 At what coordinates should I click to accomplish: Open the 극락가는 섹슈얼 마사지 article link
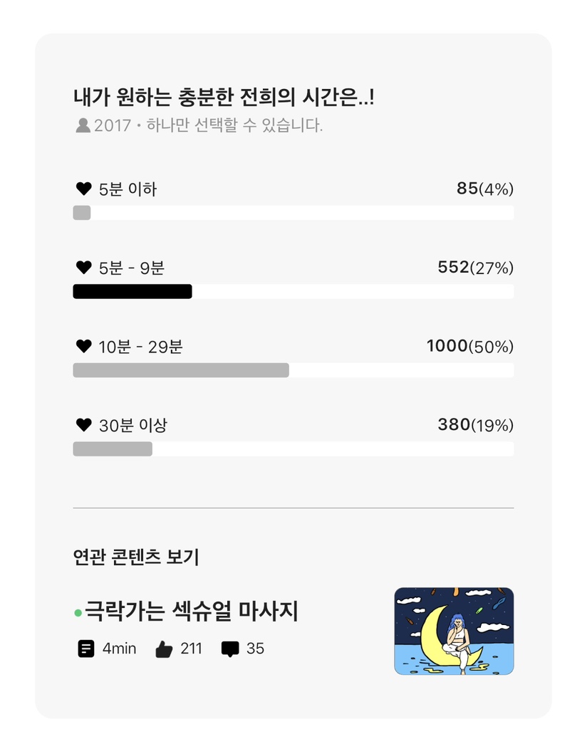pyautogui.click(x=191, y=611)
